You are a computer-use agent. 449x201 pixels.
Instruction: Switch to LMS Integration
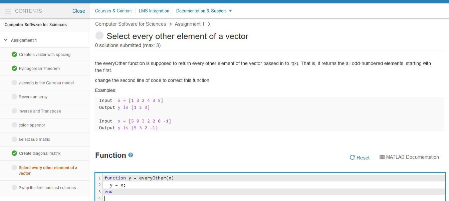pyautogui.click(x=154, y=11)
